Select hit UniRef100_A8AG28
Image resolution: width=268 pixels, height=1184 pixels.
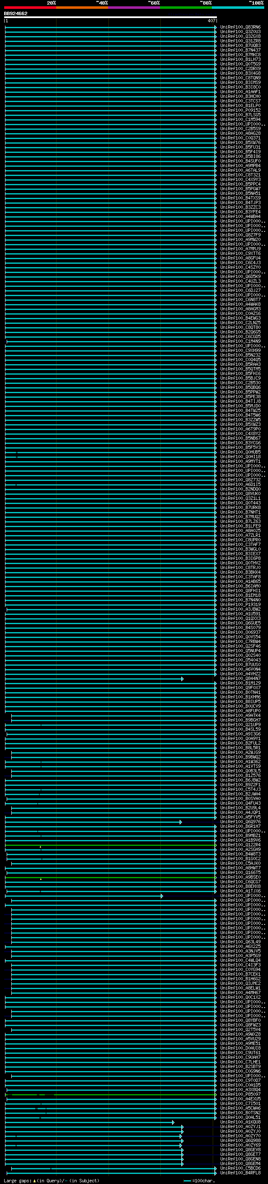click(240, 133)
